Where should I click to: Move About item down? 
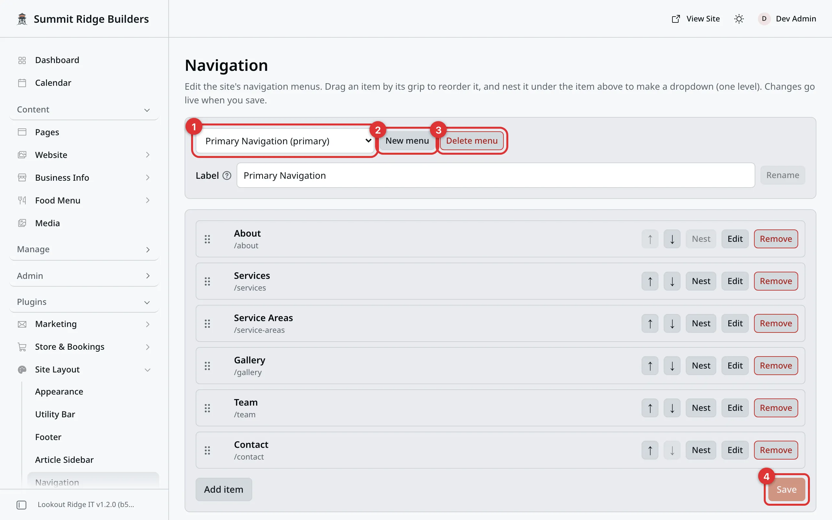point(672,239)
